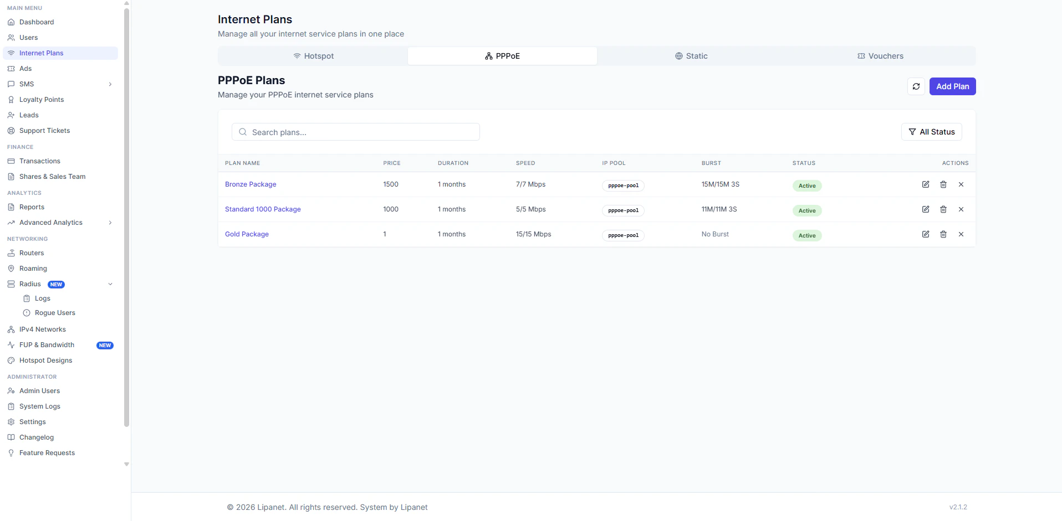
Task: Click the Transactions card icon
Action: pyautogui.click(x=11, y=161)
